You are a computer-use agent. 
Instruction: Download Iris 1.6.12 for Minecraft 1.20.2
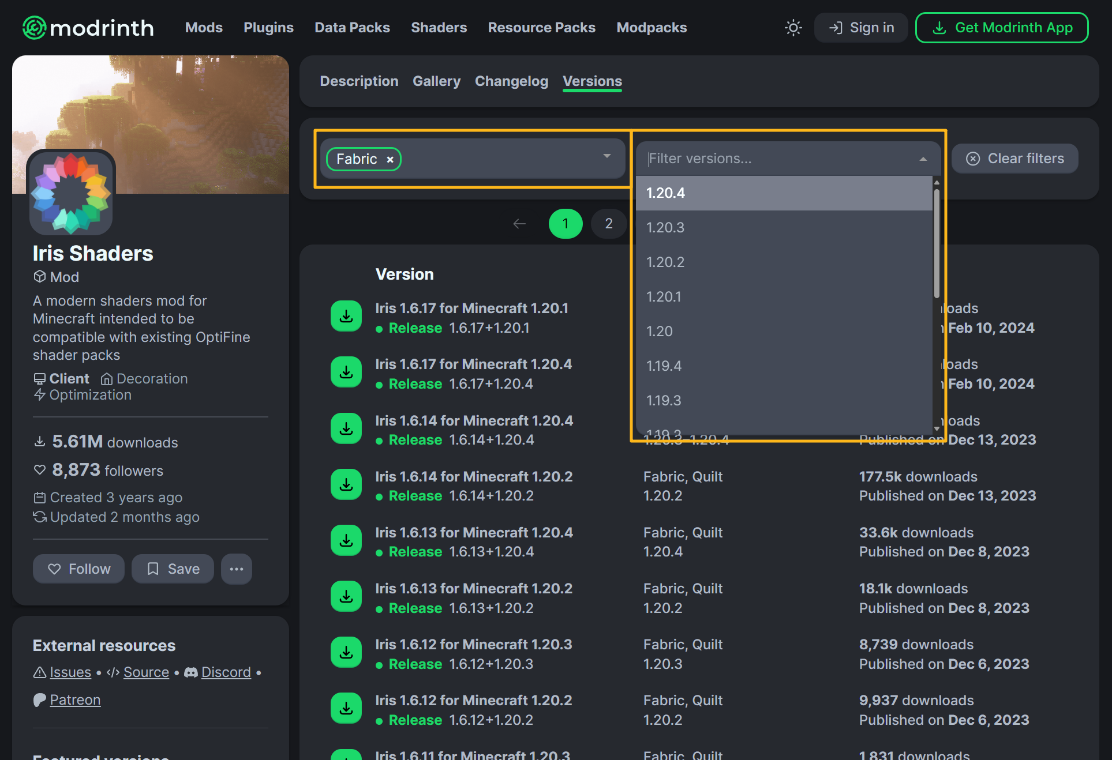(x=346, y=709)
